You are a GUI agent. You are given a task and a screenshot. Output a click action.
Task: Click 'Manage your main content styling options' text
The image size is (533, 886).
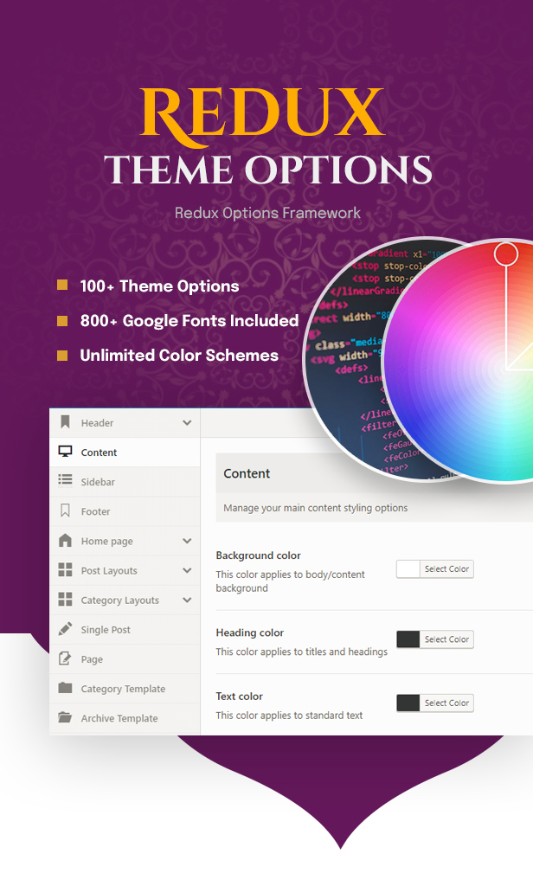coord(316,508)
